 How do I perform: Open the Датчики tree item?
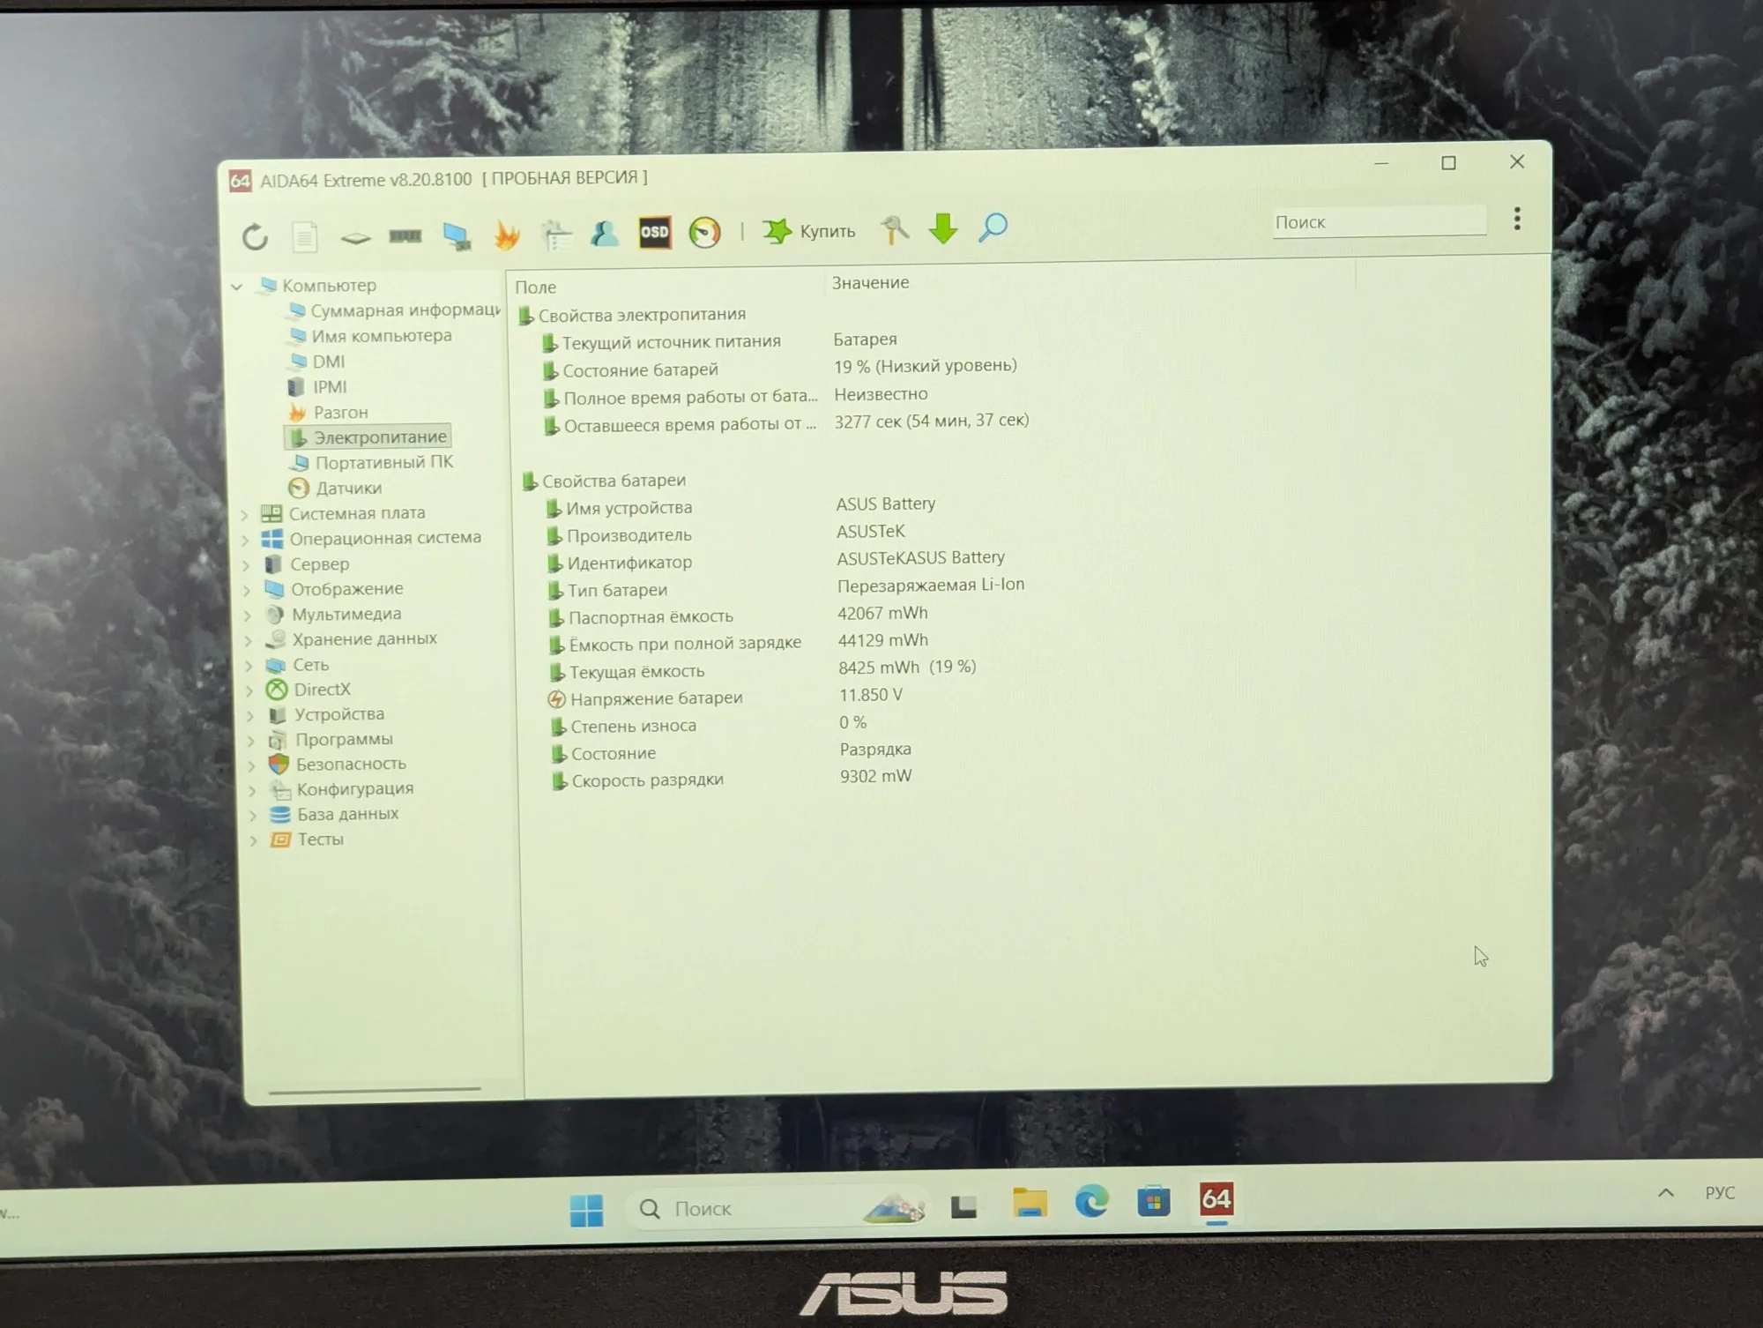point(335,488)
